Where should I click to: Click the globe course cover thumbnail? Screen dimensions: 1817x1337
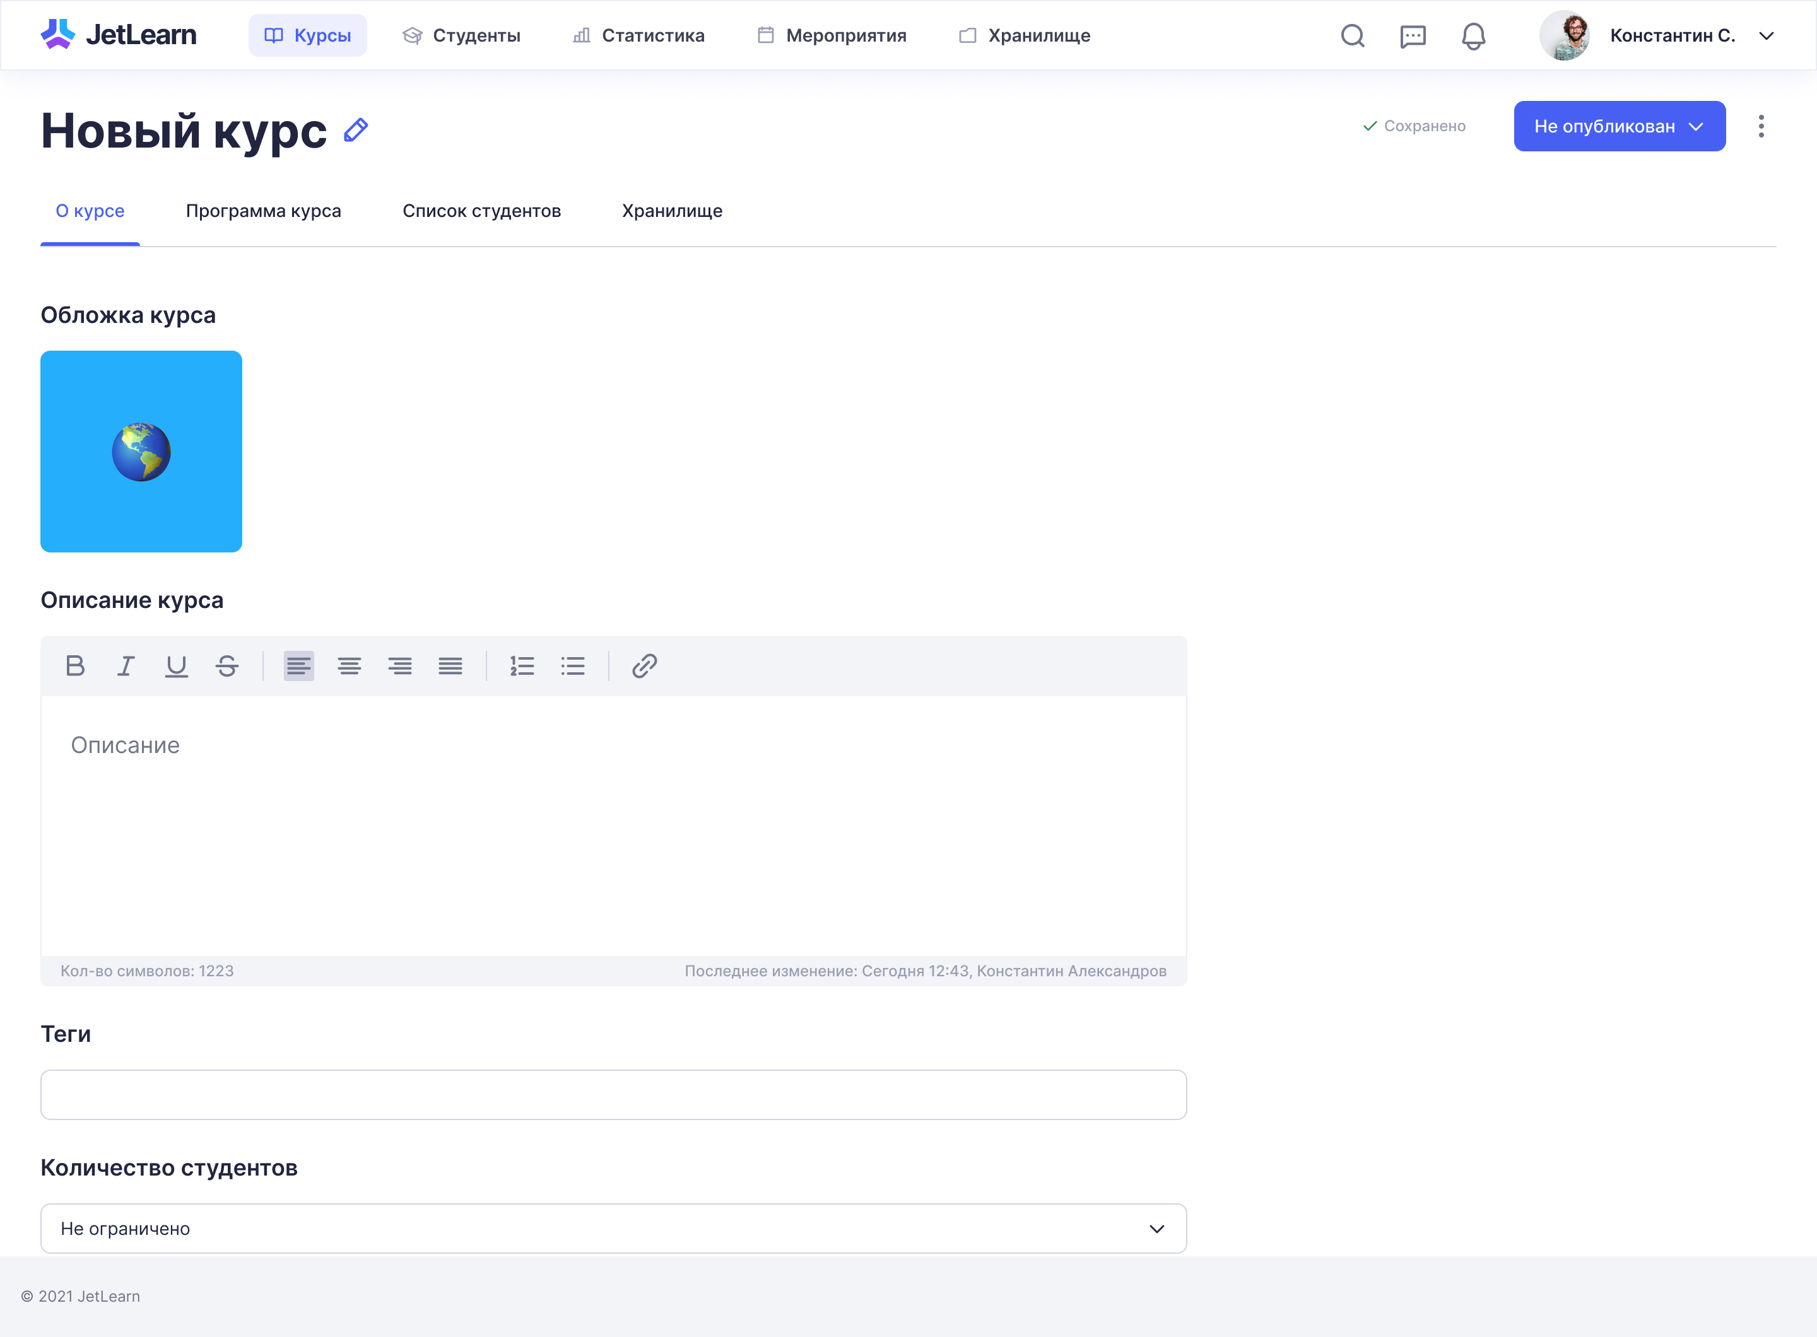click(141, 452)
